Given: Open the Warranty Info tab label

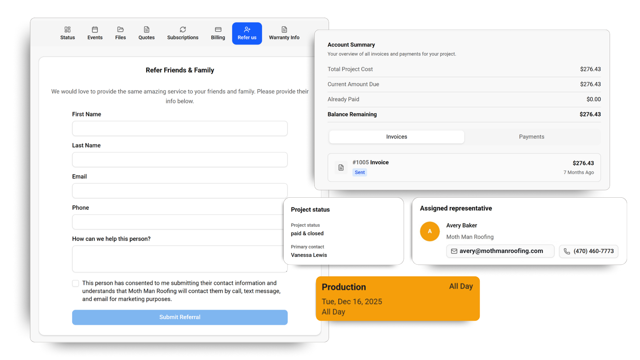Looking at the screenshot, I should (x=284, y=37).
